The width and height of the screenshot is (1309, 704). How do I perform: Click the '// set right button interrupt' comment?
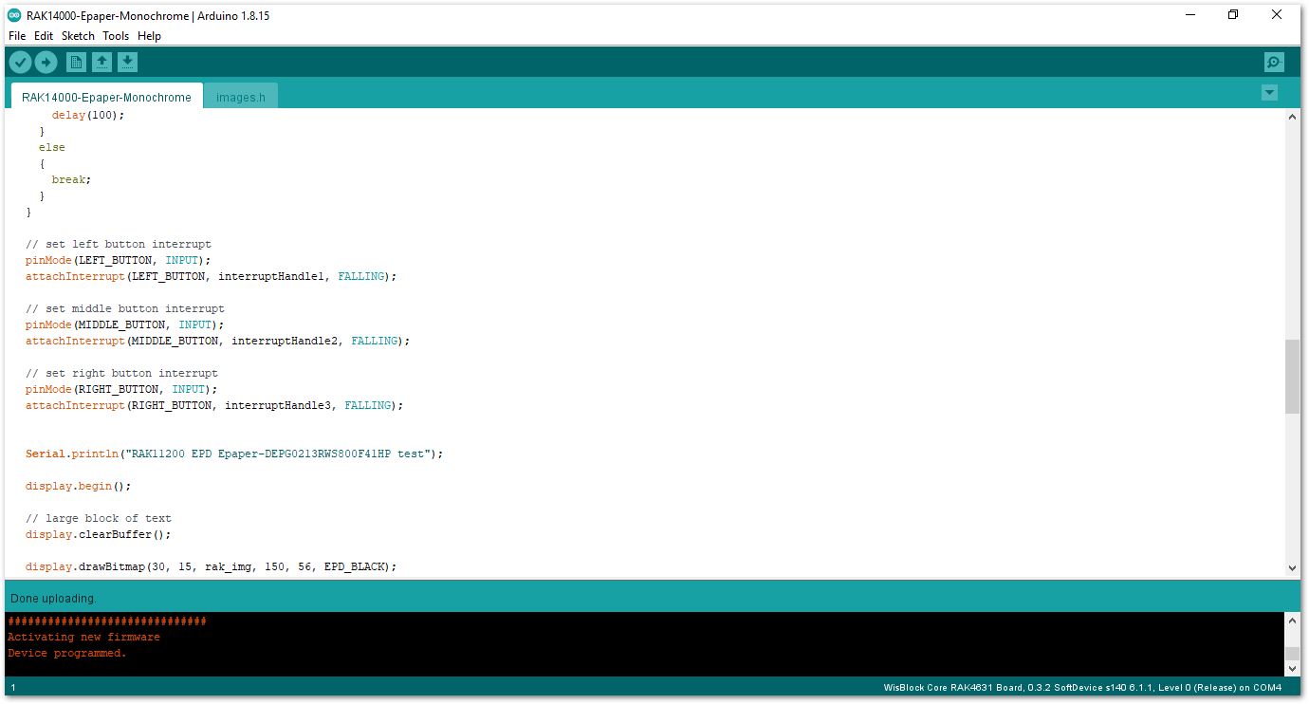pyautogui.click(x=121, y=373)
